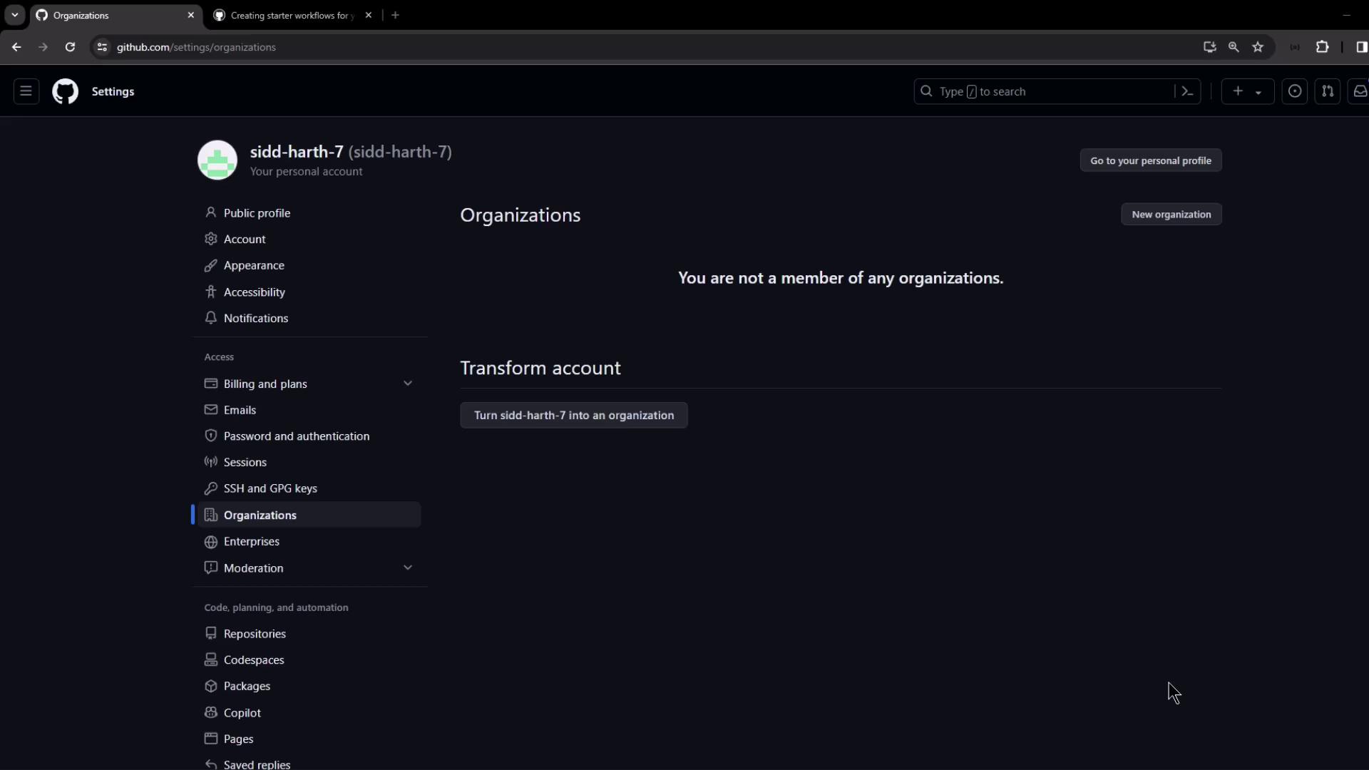The height and width of the screenshot is (770, 1369).
Task: Open the Issues icon in header
Action: [x=1295, y=91]
